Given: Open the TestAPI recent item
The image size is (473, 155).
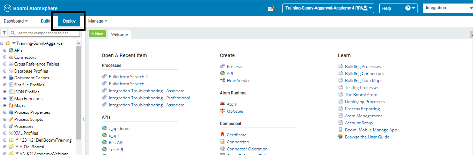Looking at the screenshot, I should (116, 150).
